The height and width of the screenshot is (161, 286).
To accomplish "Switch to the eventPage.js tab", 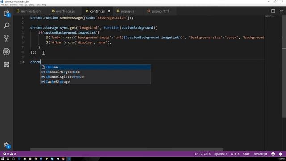I will [x=63, y=11].
